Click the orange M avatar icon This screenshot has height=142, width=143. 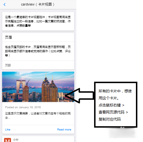pyautogui.click(x=7, y=140)
